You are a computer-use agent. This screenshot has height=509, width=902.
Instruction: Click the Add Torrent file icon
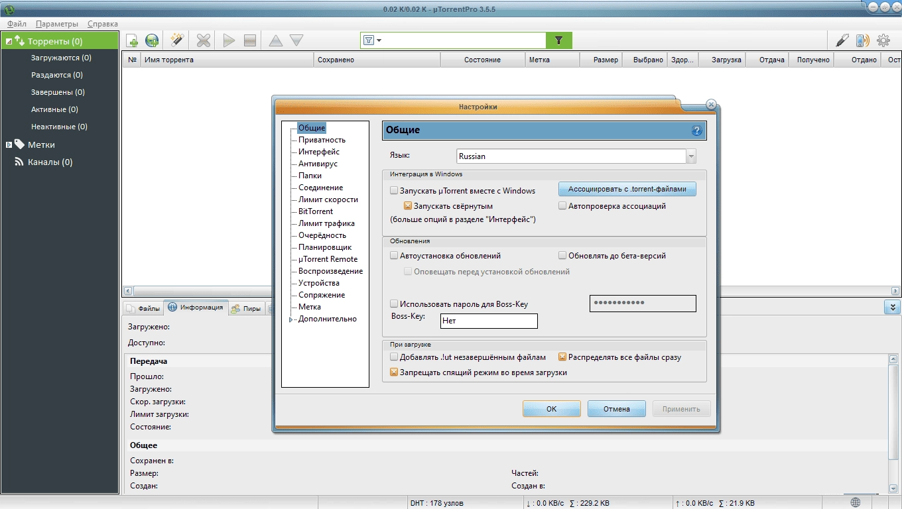coord(133,40)
